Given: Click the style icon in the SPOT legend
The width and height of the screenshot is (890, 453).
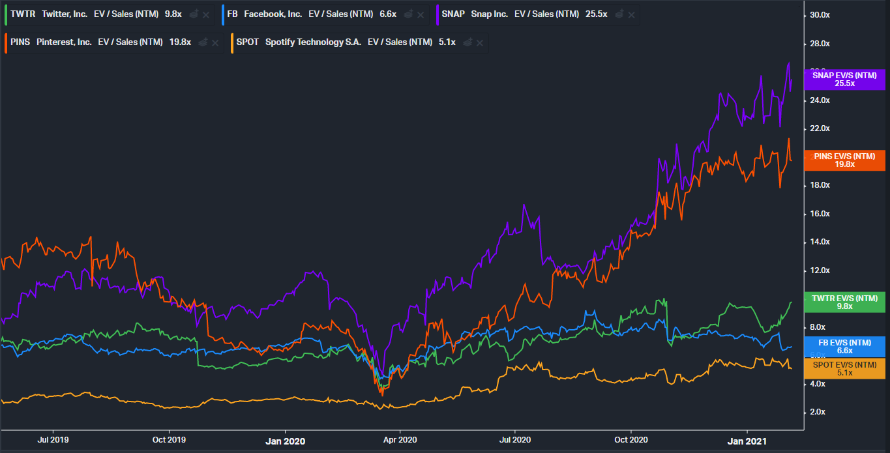Looking at the screenshot, I should 467,42.
